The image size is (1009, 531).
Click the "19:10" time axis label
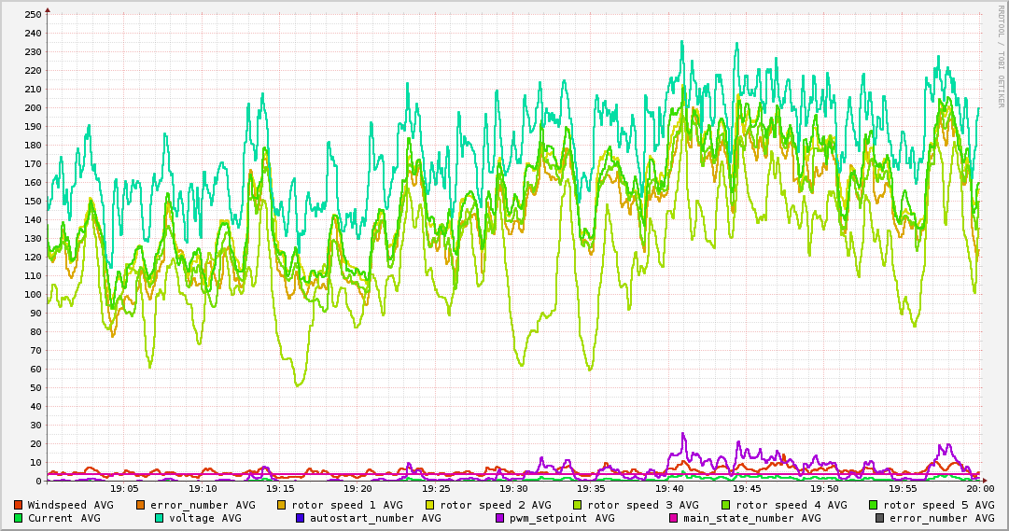[x=203, y=489]
